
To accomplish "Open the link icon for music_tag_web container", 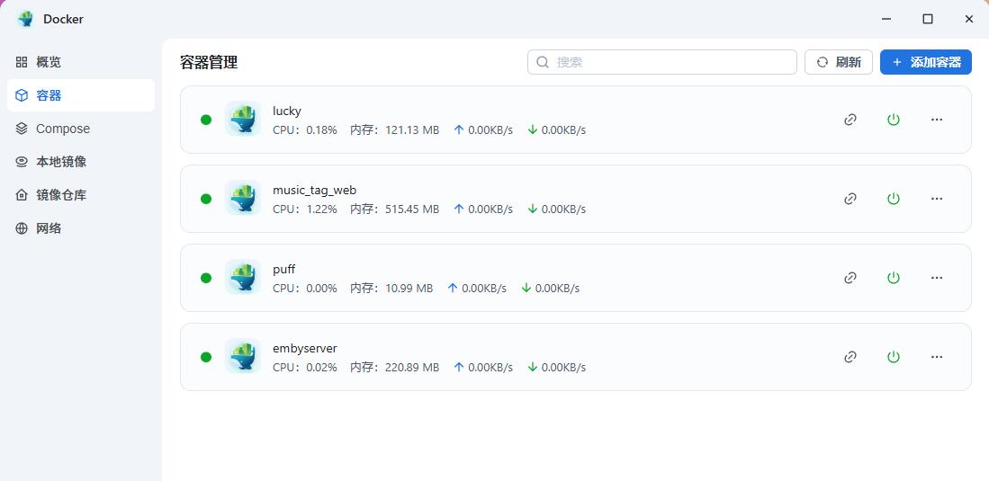I will coord(850,199).
